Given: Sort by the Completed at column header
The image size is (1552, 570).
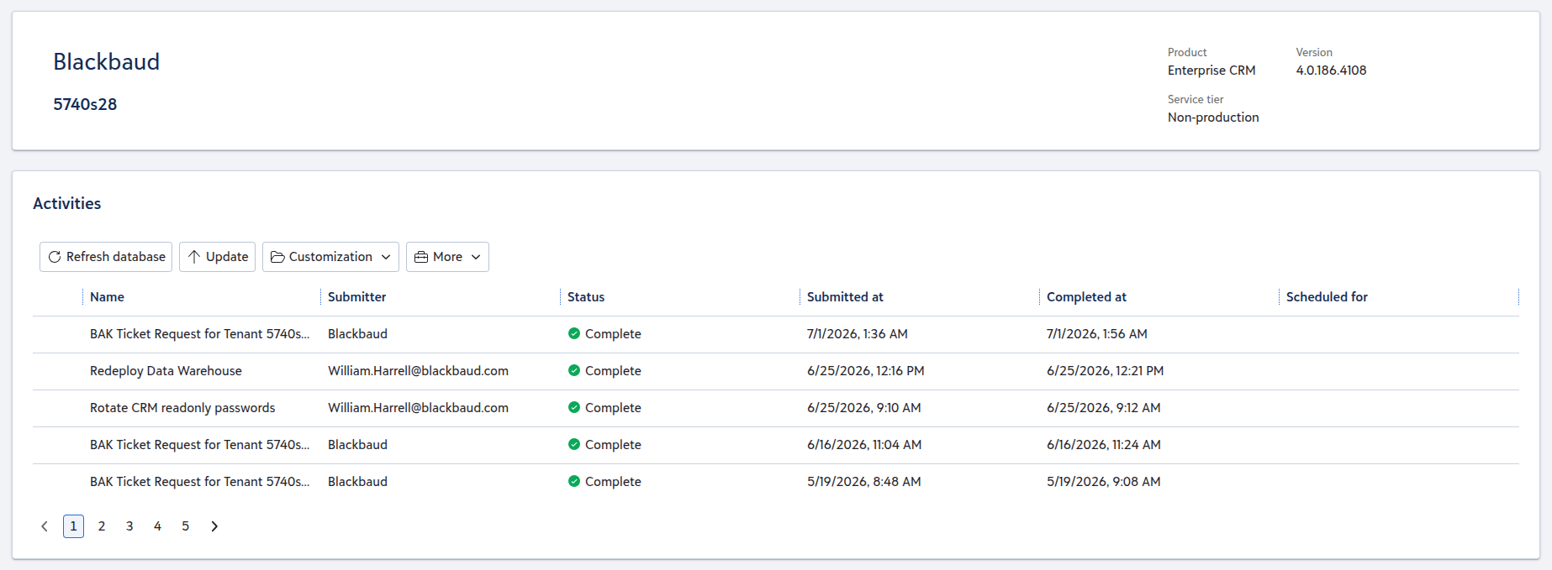Looking at the screenshot, I should tap(1086, 297).
